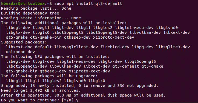Click the libvulkan-dev package in the additional packages list

(145, 32)
